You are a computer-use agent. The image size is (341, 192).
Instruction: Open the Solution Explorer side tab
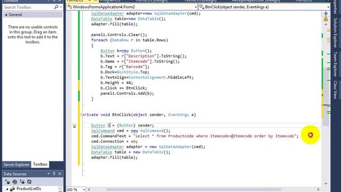point(335,33)
